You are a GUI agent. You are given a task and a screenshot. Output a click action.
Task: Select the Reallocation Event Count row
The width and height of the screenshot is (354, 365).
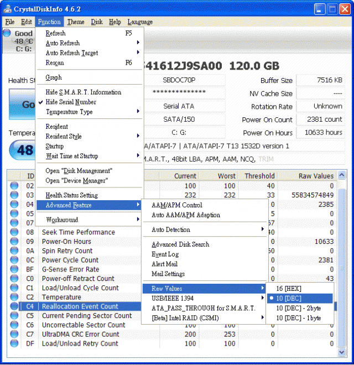pos(80,306)
